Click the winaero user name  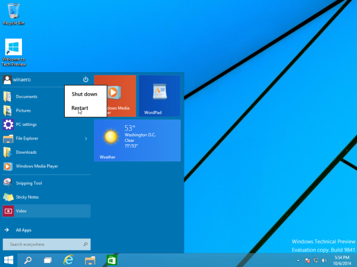21,80
